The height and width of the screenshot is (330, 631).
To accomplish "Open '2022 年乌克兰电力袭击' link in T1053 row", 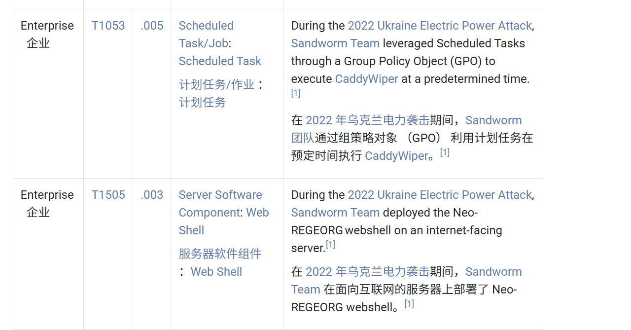I will point(368,120).
